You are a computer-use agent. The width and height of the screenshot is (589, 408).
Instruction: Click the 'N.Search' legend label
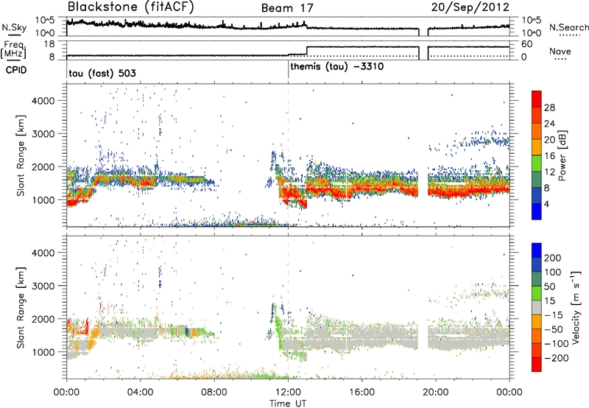(x=568, y=27)
